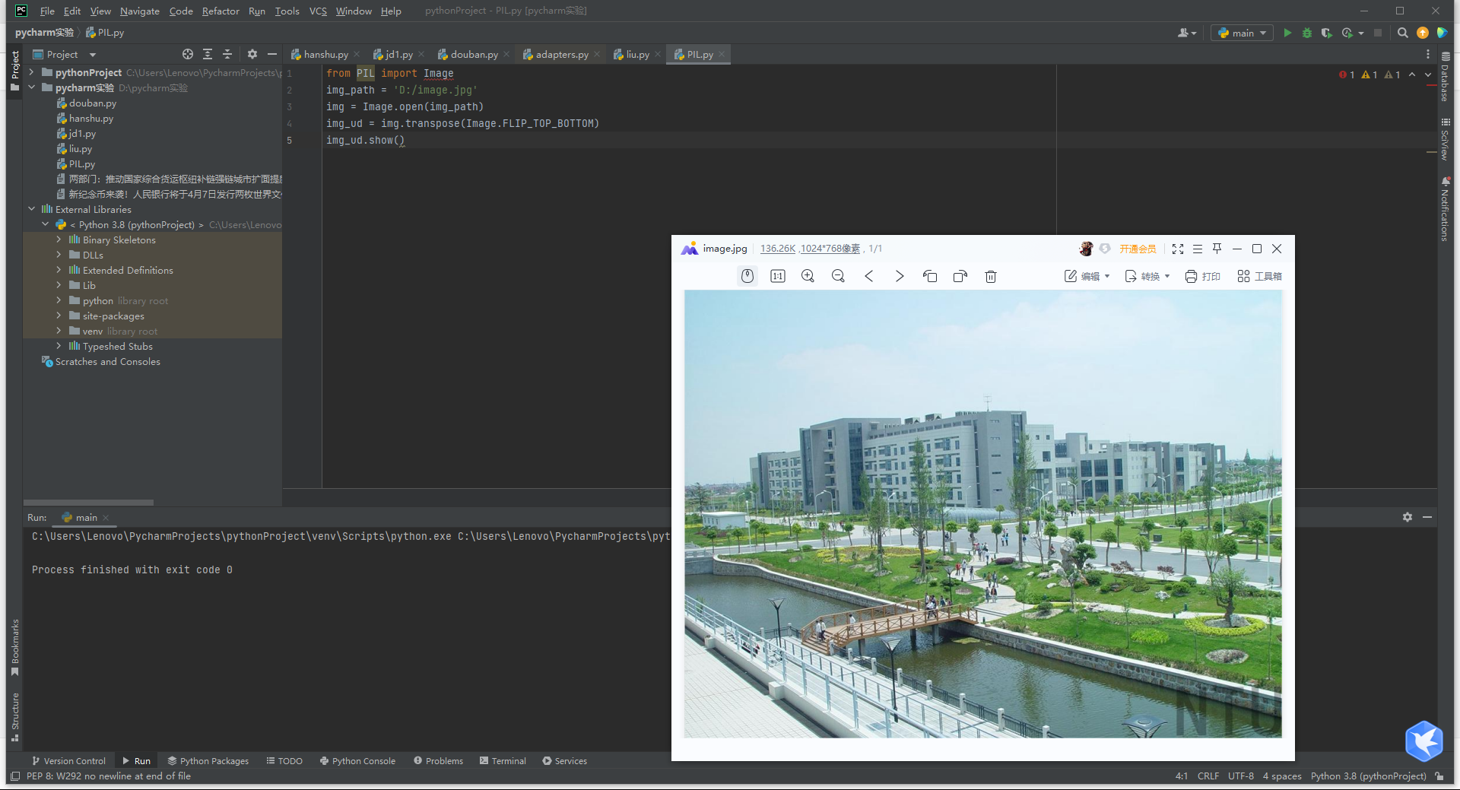
Task: Click Run with Coverage shield icon
Action: [x=1327, y=33]
